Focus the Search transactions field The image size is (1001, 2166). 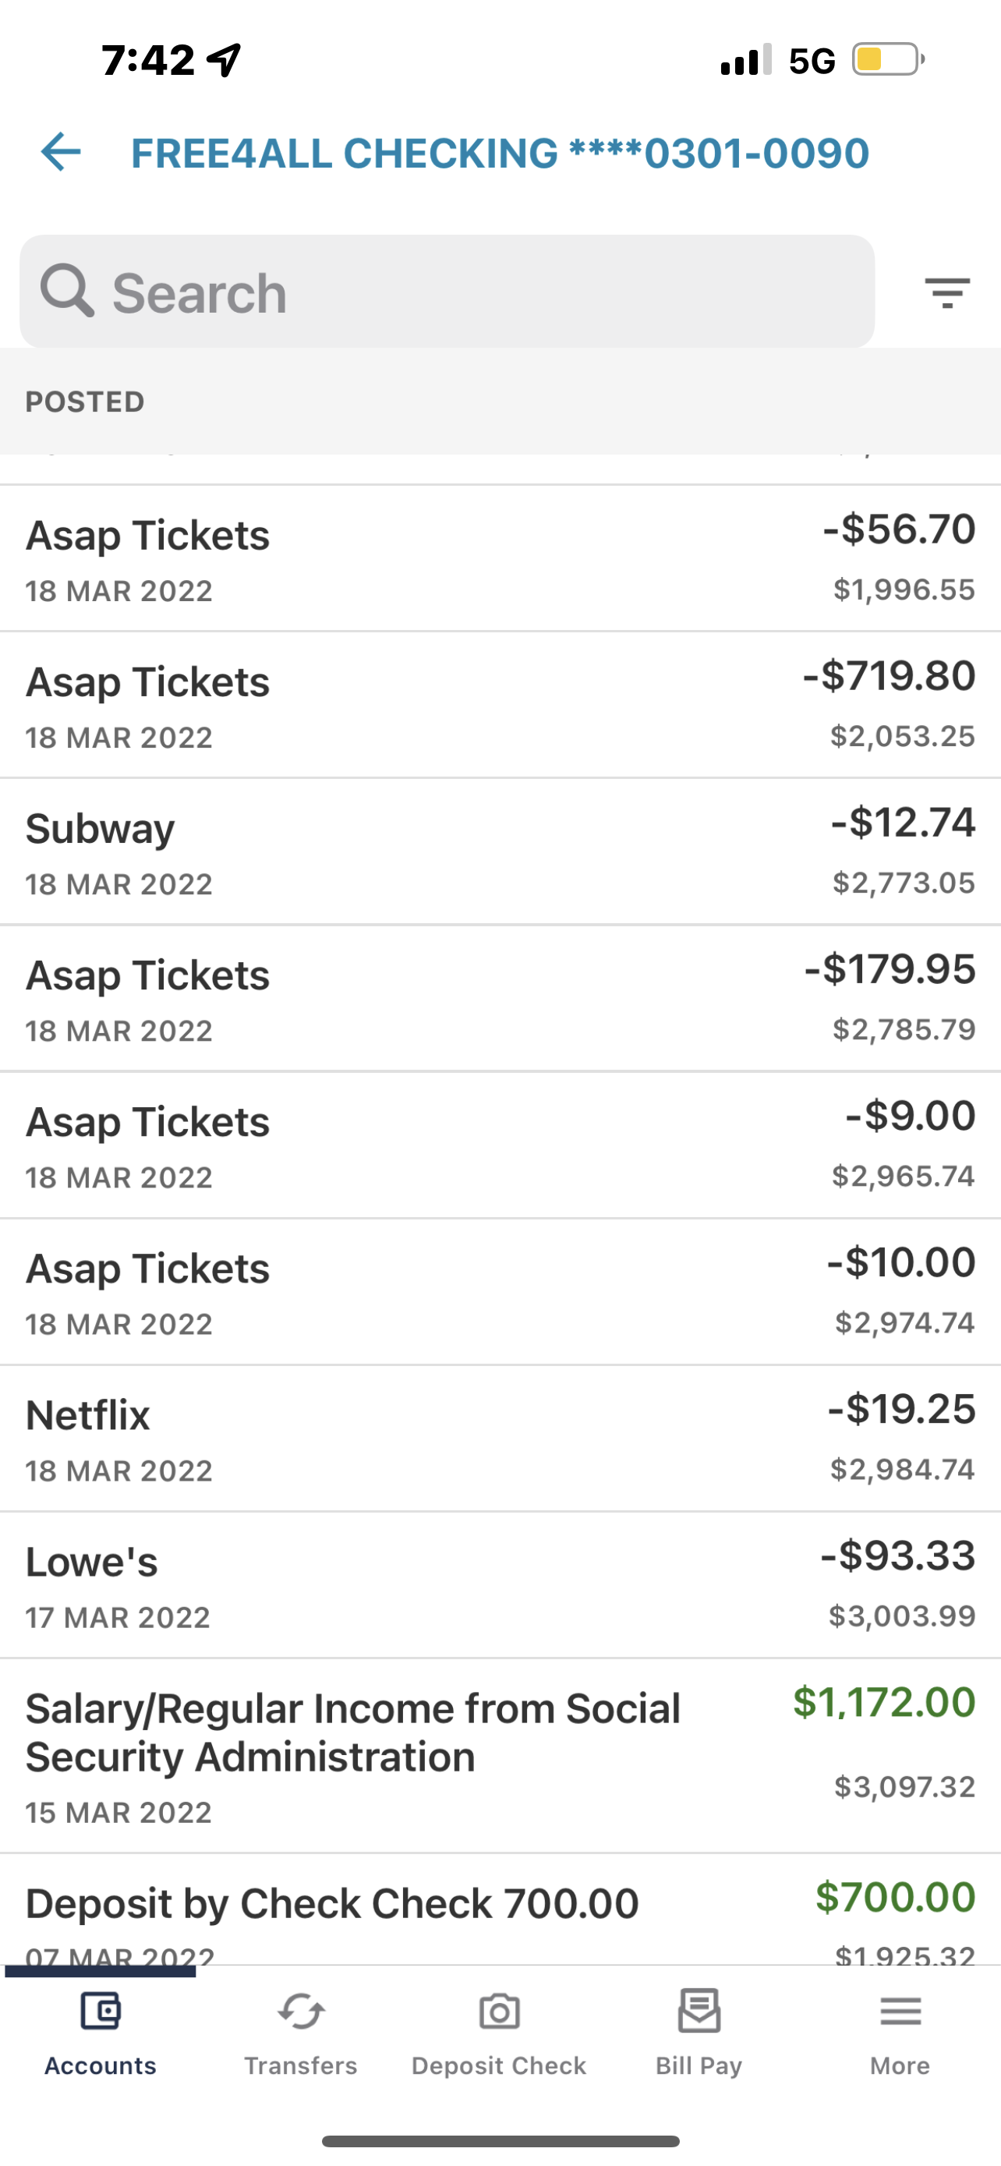coord(447,291)
